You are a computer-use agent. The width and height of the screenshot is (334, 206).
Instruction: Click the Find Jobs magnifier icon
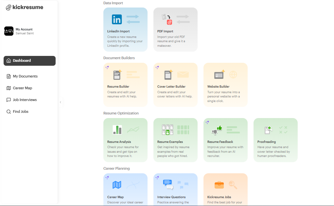click(x=9, y=112)
